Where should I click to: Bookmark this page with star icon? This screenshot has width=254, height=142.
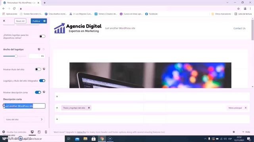(239, 9)
